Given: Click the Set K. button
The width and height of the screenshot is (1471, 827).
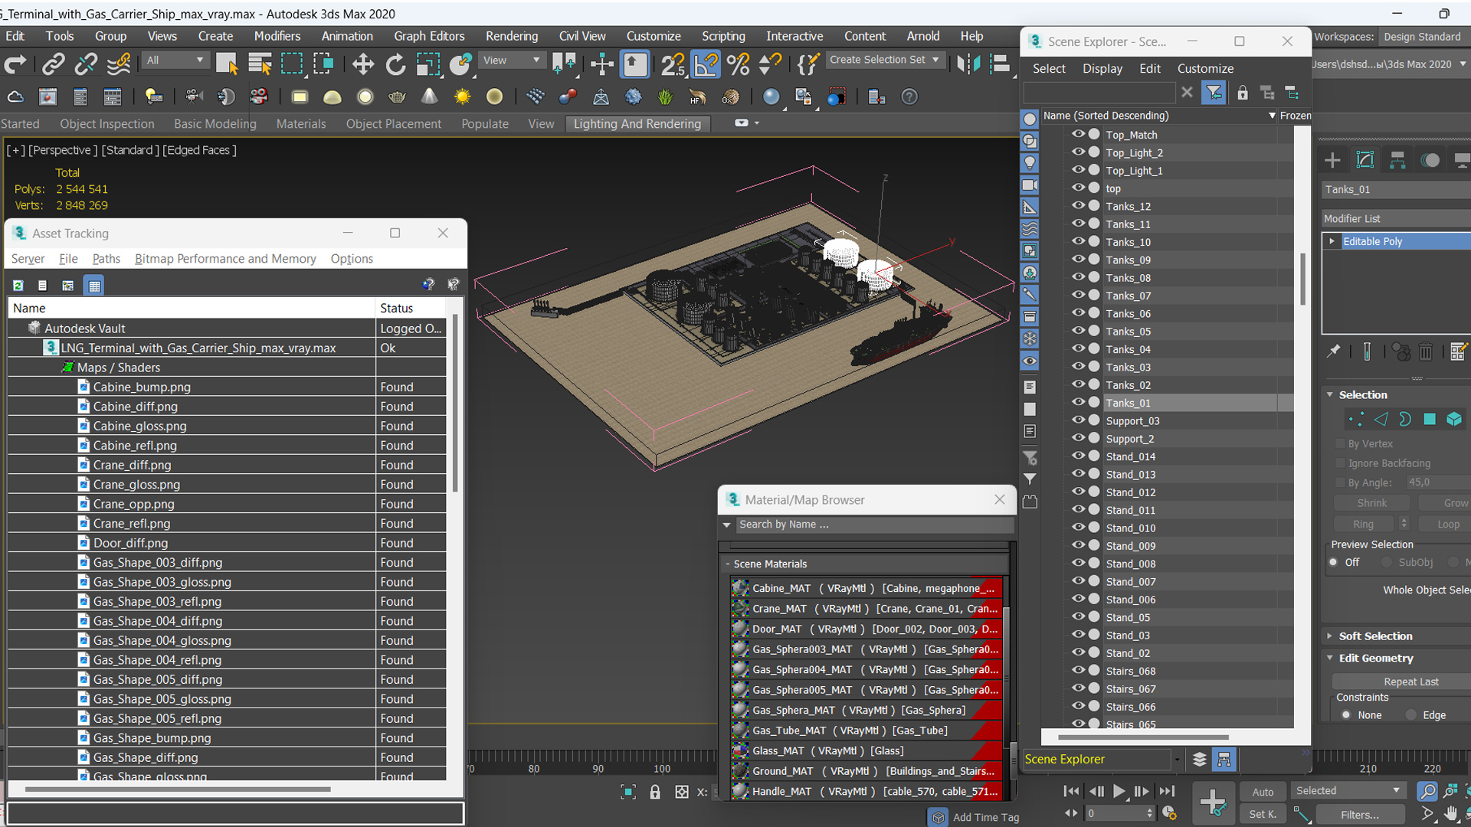Looking at the screenshot, I should tap(1263, 814).
